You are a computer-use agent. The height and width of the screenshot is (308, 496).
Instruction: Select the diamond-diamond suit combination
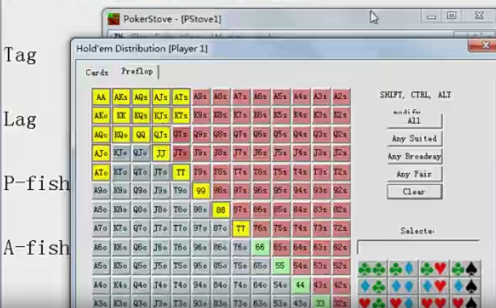[x=403, y=287]
